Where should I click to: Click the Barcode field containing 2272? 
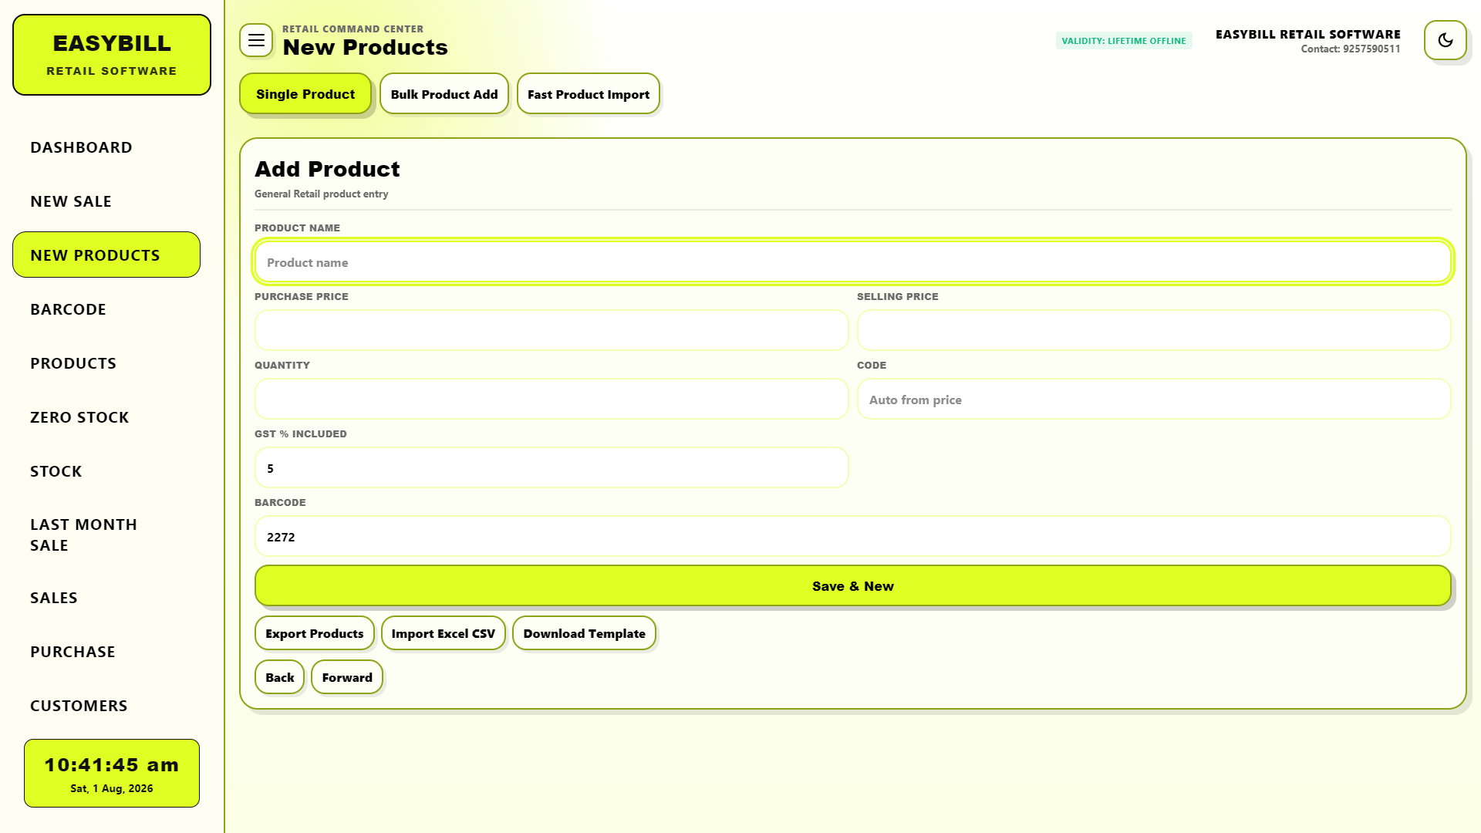tap(853, 537)
